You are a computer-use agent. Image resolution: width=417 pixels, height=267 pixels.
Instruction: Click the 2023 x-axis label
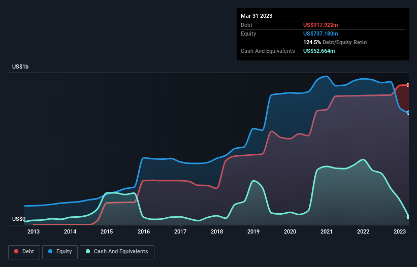[400, 231]
